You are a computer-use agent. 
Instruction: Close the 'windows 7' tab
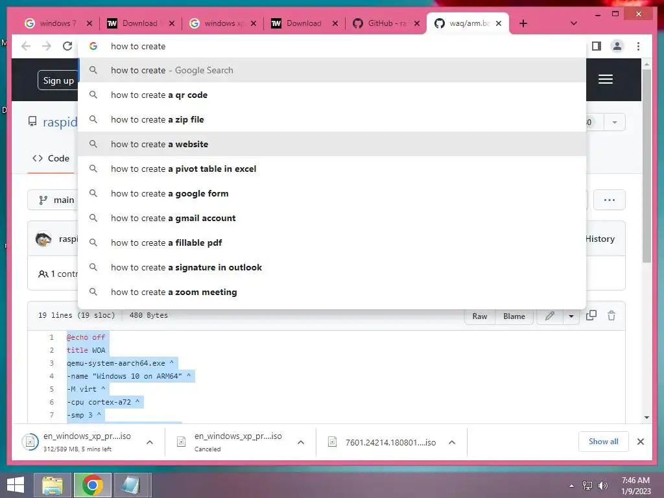click(x=89, y=23)
